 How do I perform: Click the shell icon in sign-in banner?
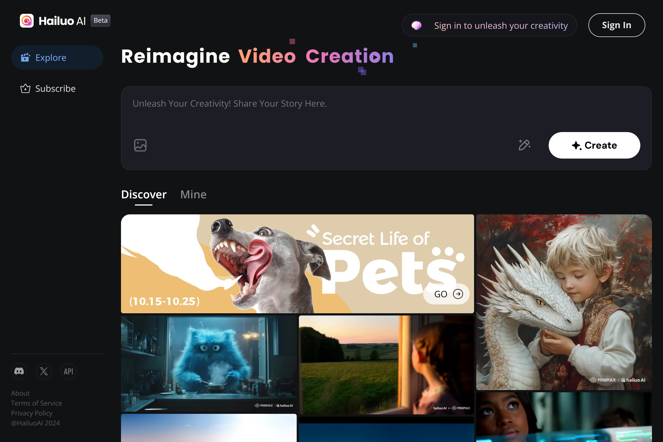pos(416,25)
